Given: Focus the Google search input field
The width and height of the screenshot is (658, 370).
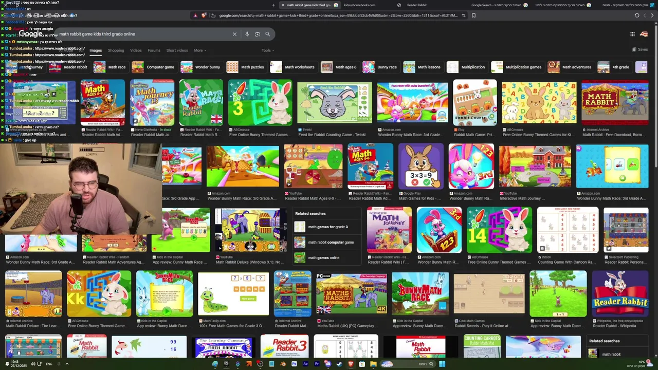Looking at the screenshot, I should (144, 34).
